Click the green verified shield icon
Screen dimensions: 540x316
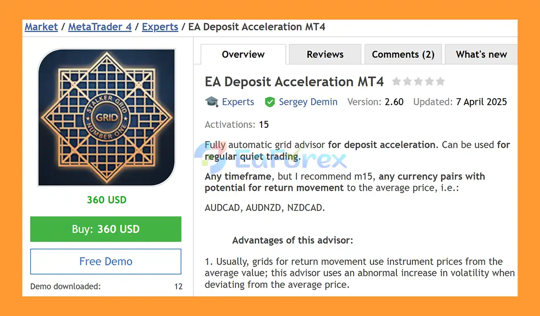[x=270, y=102]
